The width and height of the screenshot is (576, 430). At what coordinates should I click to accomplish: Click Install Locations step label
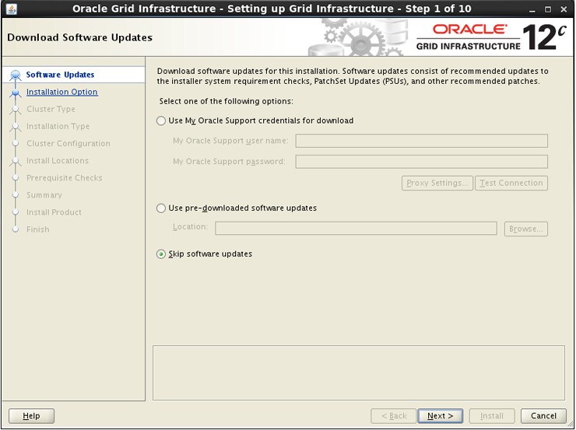click(58, 161)
